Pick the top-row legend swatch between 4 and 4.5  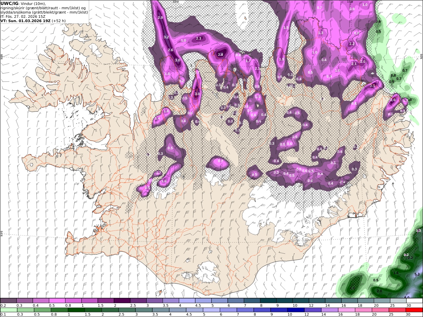pyautogui.click(x=187, y=301)
